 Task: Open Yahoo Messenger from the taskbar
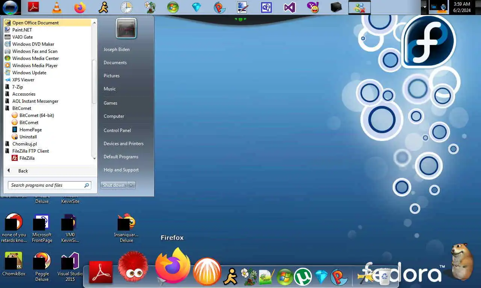pos(313,7)
